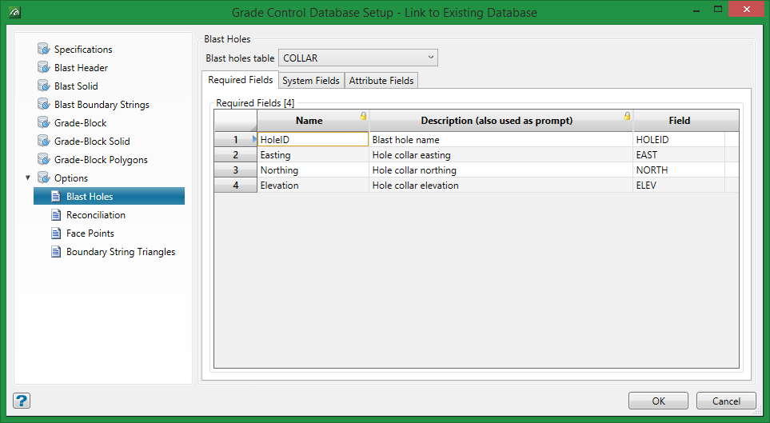The image size is (770, 423).
Task: Click the Grade-Block Polygons database icon
Action: (43, 160)
